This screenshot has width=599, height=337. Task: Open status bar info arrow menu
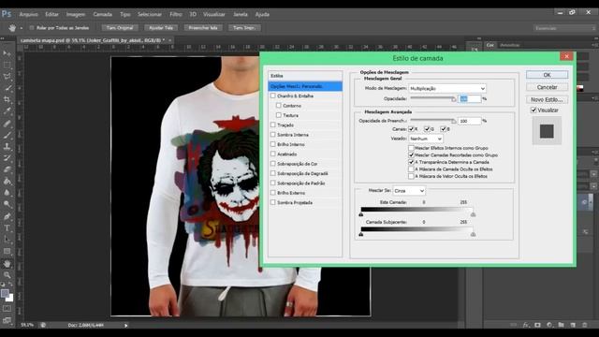(x=125, y=325)
